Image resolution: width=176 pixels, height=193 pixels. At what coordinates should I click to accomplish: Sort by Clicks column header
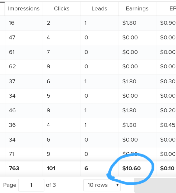coord(62,8)
